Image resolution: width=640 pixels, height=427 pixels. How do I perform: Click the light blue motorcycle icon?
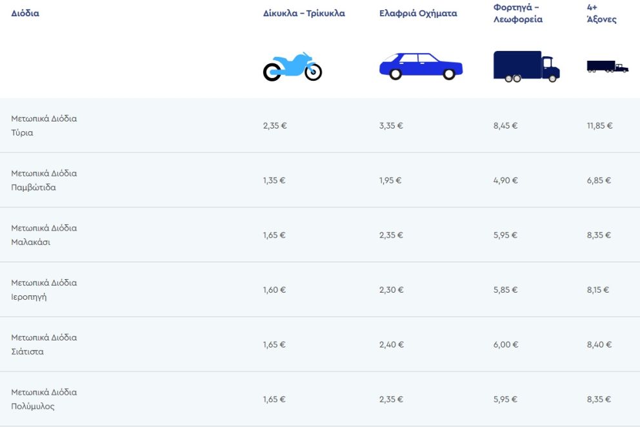[292, 67]
